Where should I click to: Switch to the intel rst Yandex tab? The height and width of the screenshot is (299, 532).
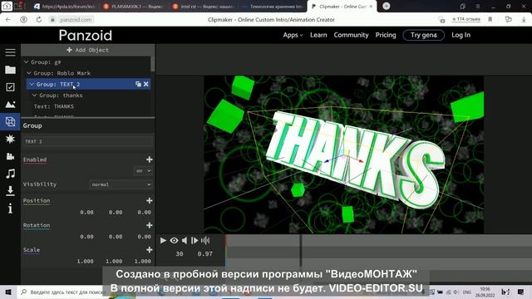tap(203, 7)
